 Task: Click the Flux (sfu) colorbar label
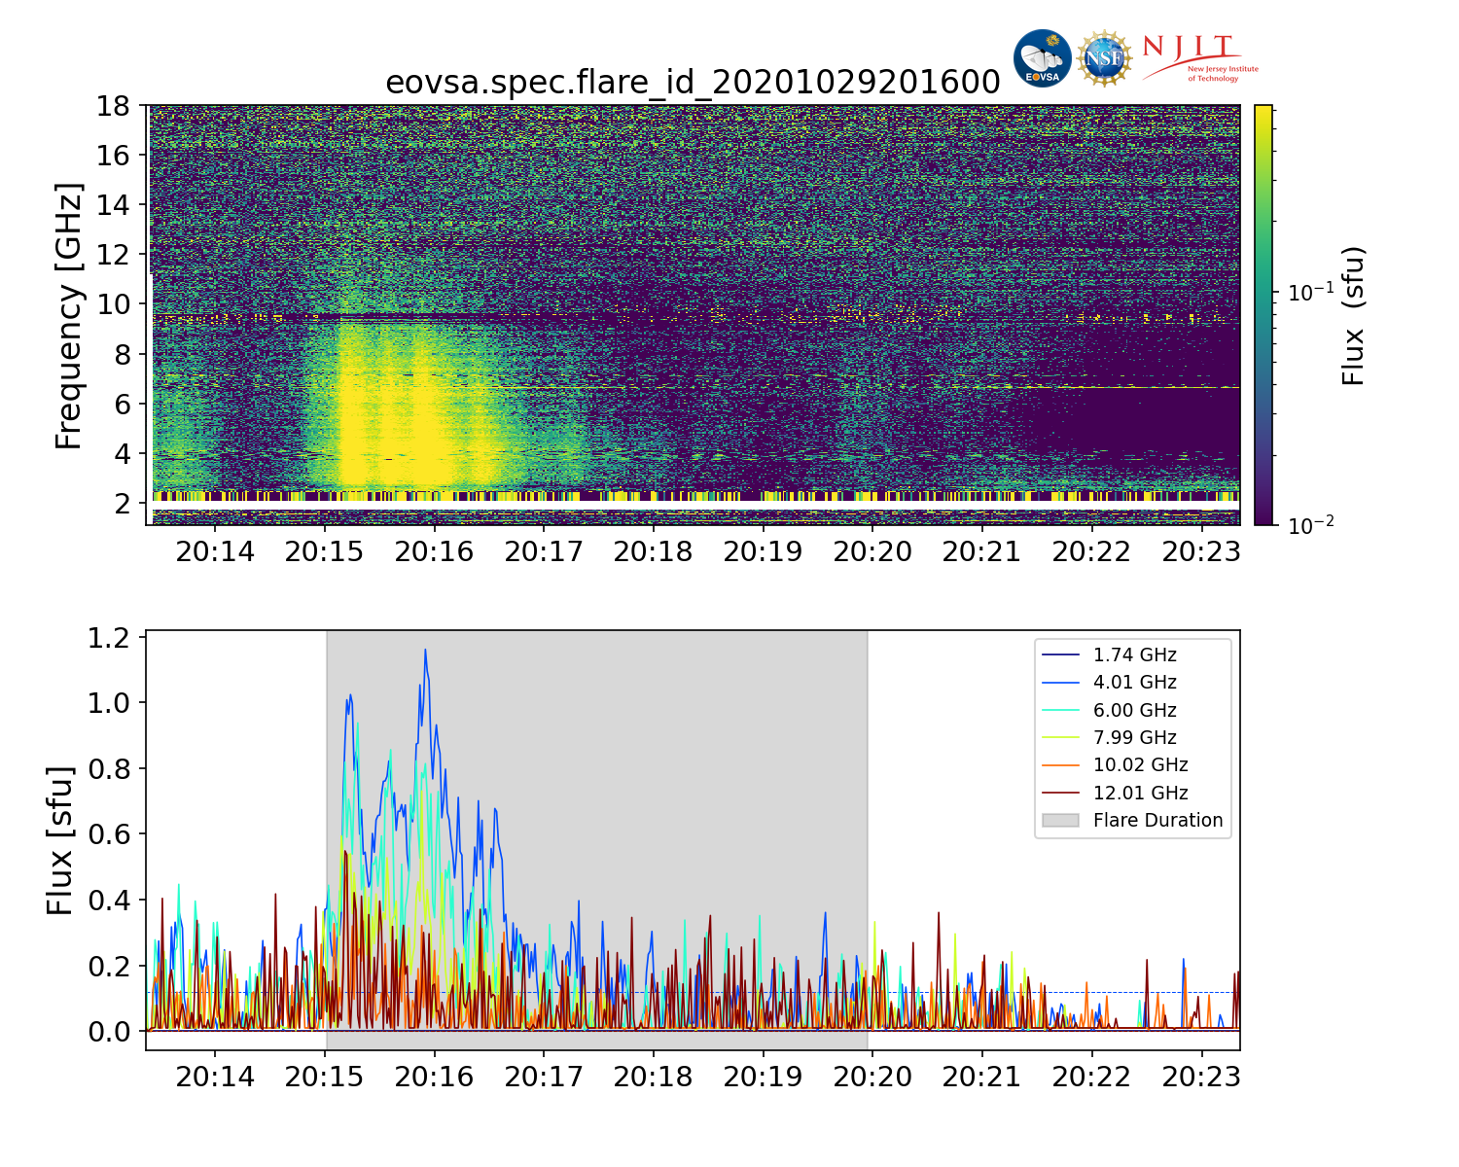[1353, 315]
